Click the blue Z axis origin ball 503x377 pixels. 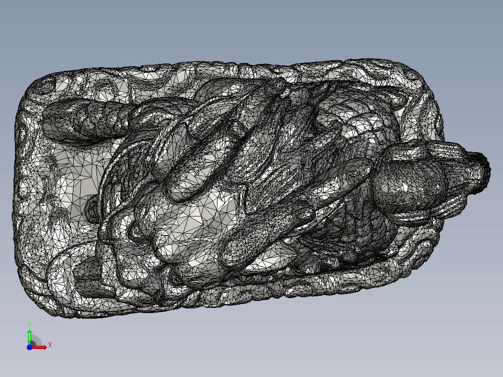point(29,347)
